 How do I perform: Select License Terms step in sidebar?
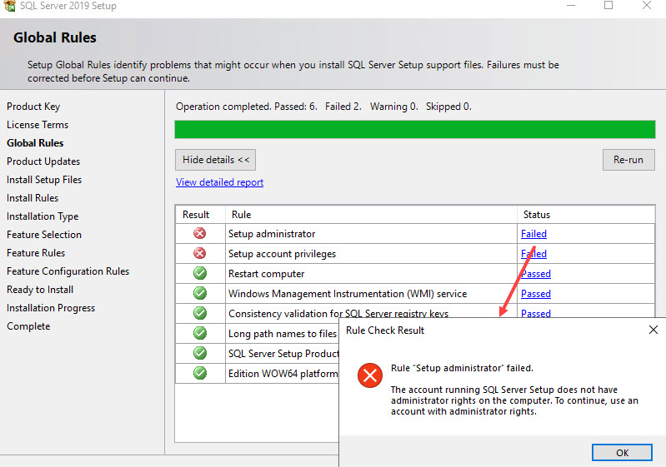(x=38, y=125)
